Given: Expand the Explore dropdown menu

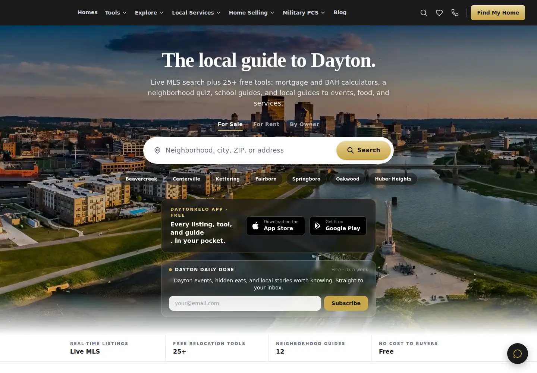Looking at the screenshot, I should tap(149, 13).
